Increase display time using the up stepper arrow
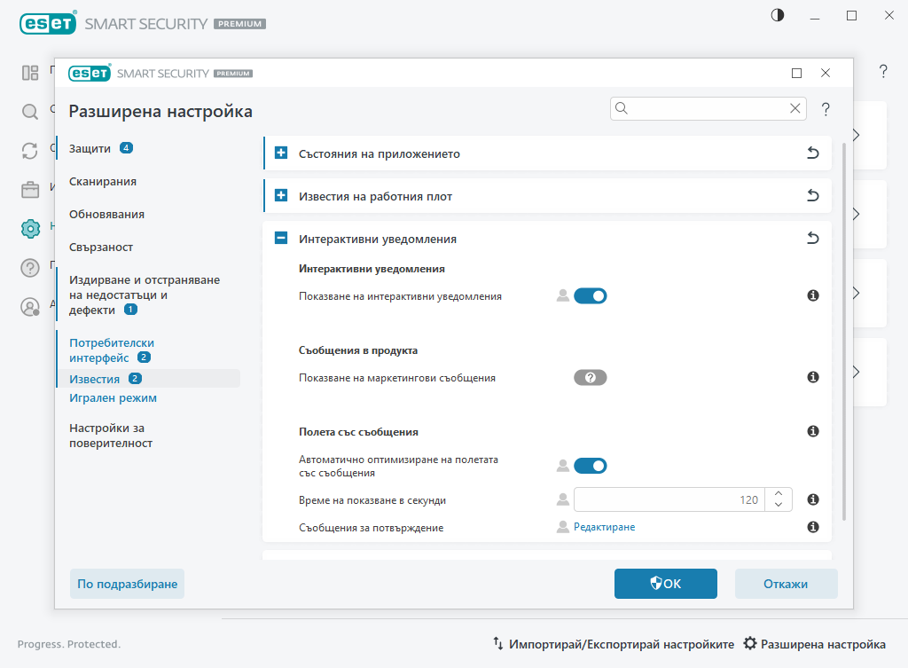The height and width of the screenshot is (668, 908). pyautogui.click(x=778, y=494)
